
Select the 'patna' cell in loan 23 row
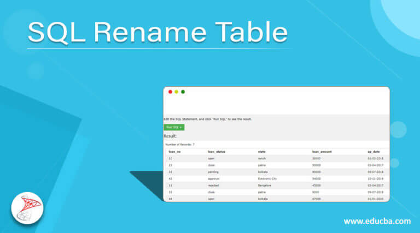click(262, 165)
